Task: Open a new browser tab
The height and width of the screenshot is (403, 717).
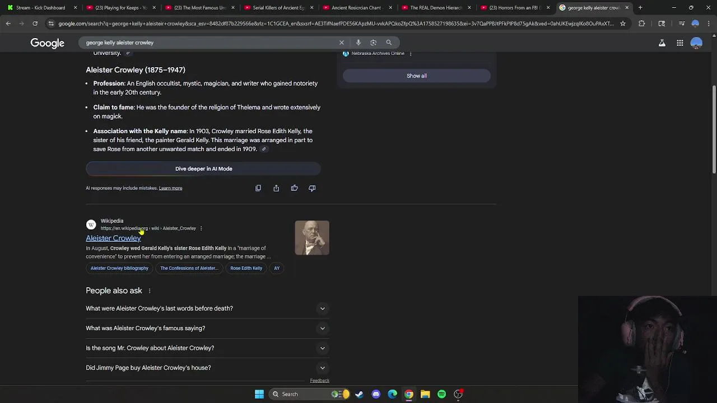Action: (x=640, y=8)
